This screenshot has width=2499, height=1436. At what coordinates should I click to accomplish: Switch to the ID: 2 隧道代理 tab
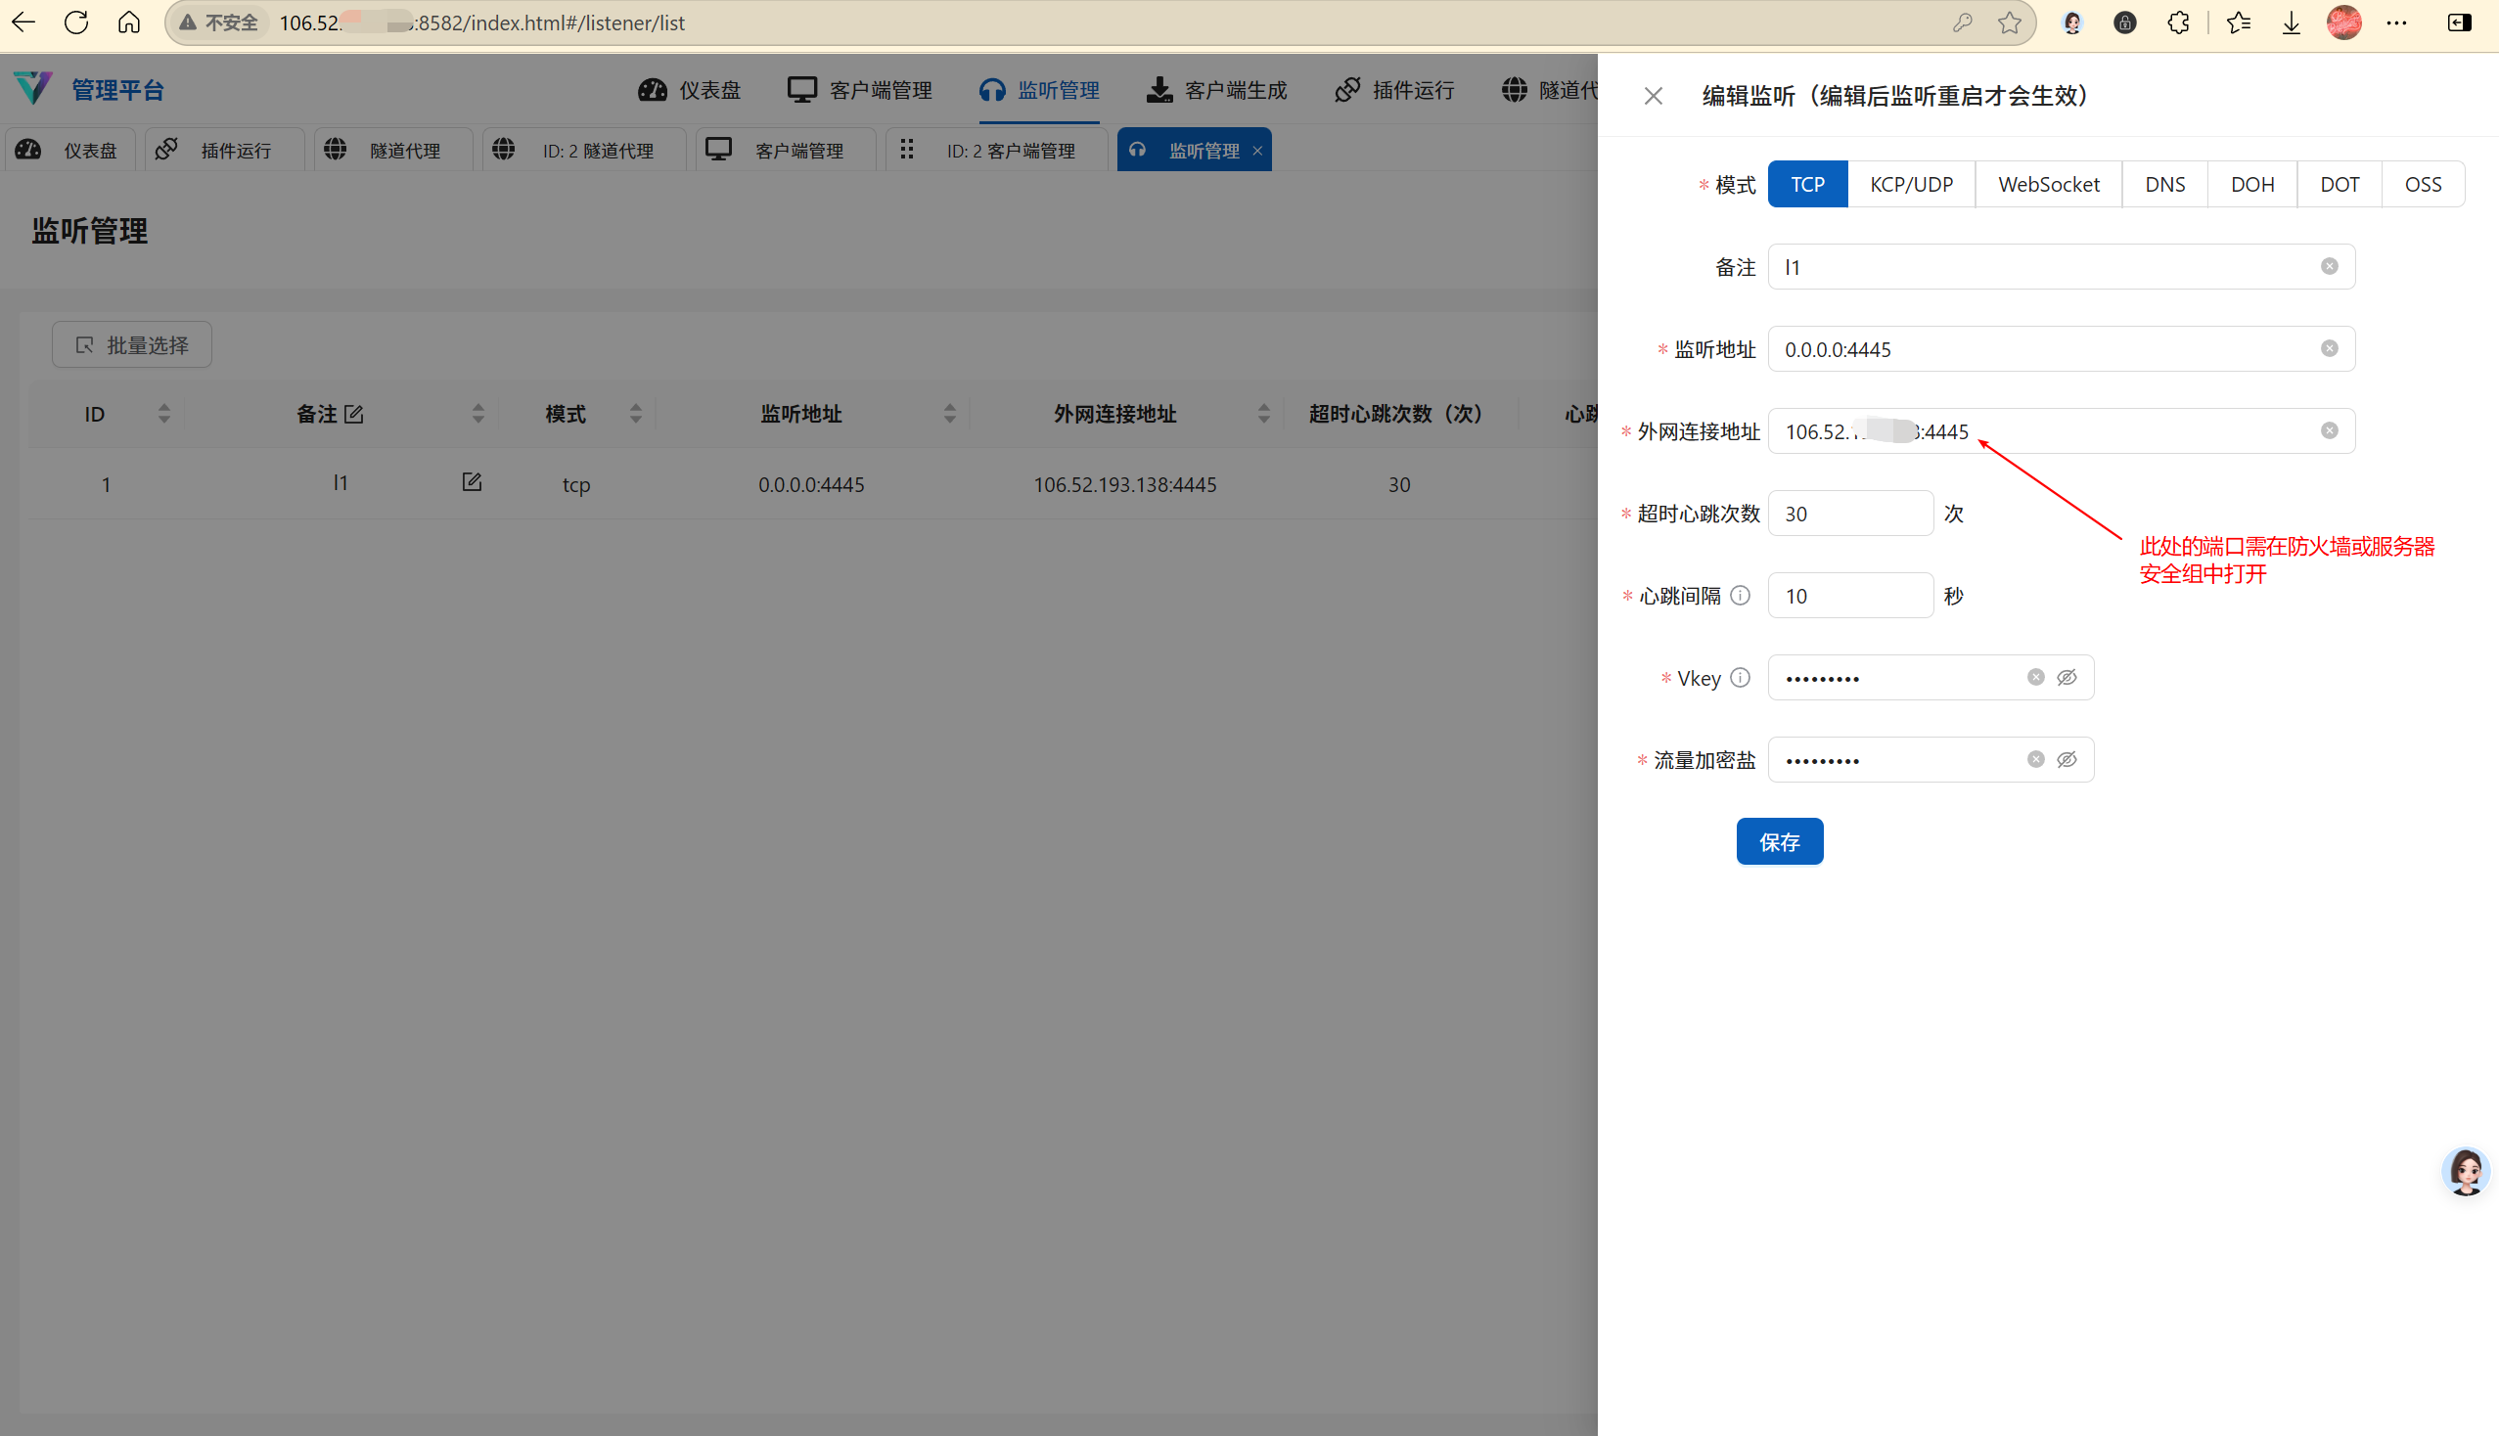point(584,150)
